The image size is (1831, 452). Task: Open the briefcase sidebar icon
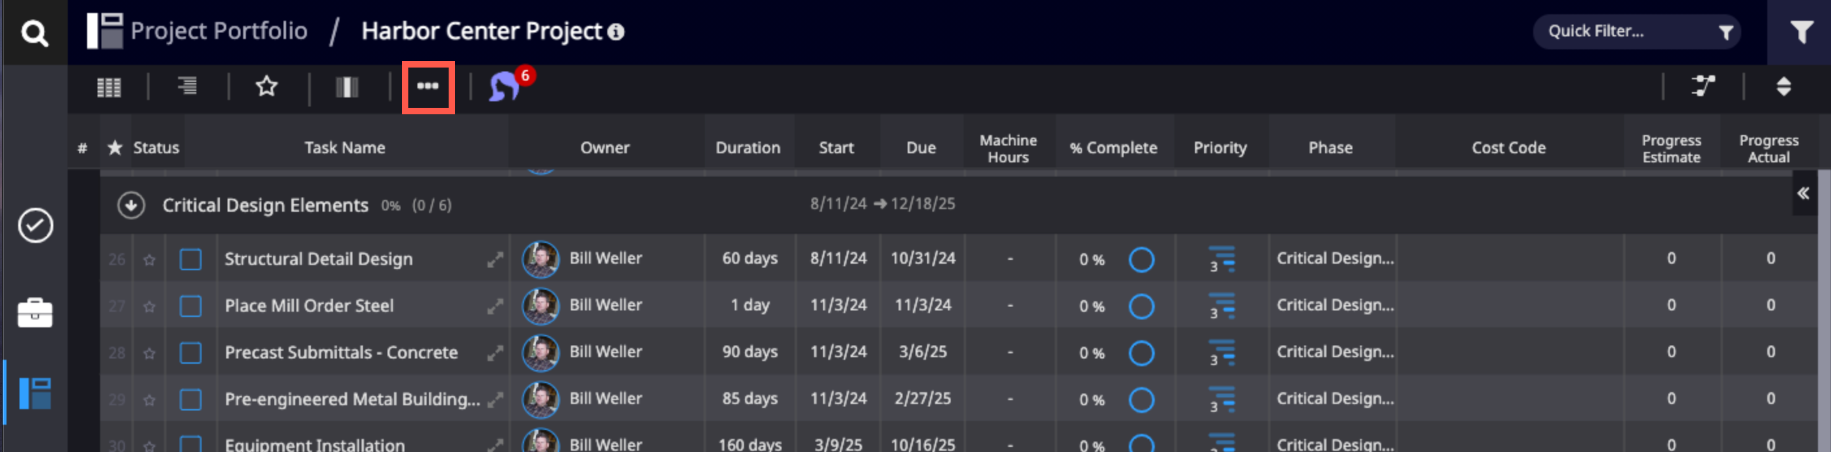tap(35, 313)
